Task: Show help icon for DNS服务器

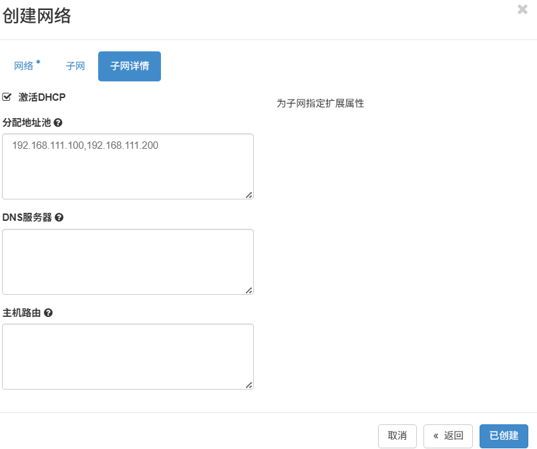Action: pyautogui.click(x=59, y=217)
